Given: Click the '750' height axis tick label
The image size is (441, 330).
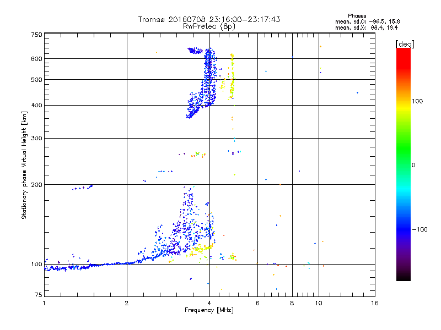Looking at the screenshot, I should 36,35.
